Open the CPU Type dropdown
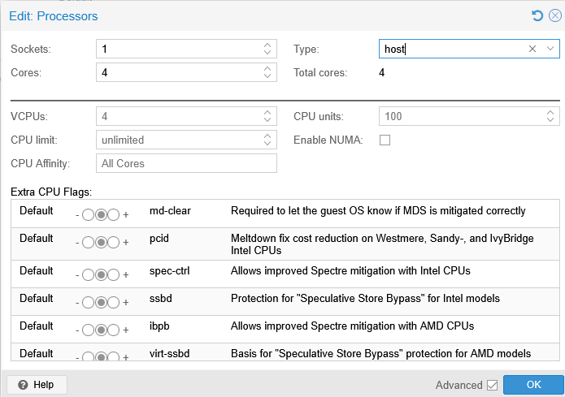 550,50
